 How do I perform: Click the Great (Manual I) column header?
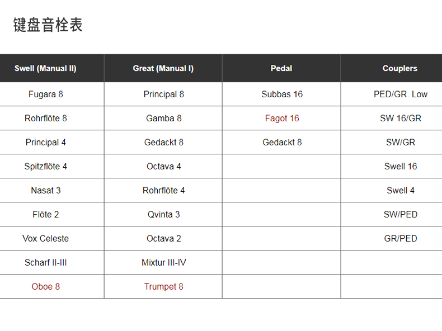163,68
